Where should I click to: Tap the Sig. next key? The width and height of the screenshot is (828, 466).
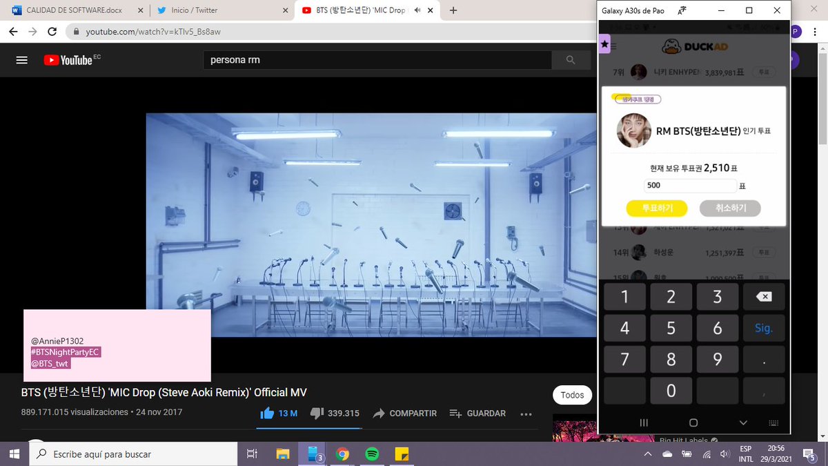[764, 329]
